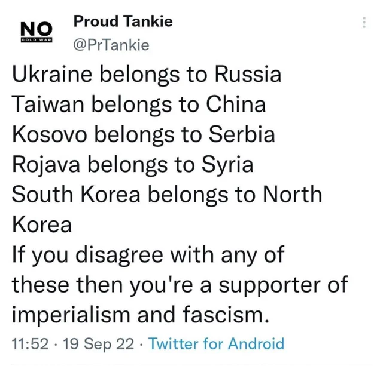Open the Proud Tankie profile name
Screen dimensions: 383x366
pos(123,21)
